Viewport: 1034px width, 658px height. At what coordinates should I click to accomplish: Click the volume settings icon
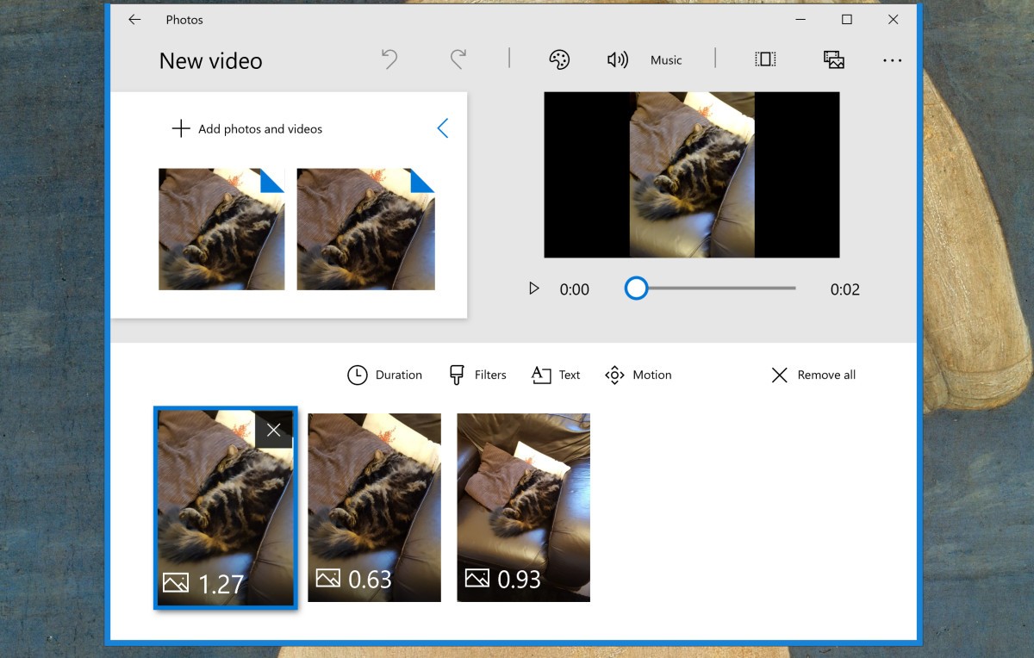pyautogui.click(x=617, y=59)
